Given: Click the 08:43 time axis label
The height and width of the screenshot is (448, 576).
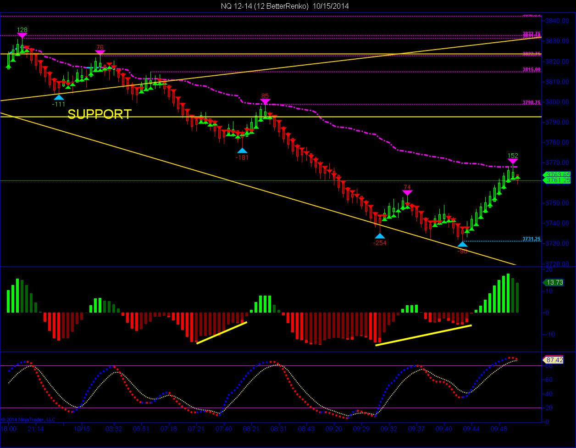Looking at the screenshot, I should tap(306, 429).
